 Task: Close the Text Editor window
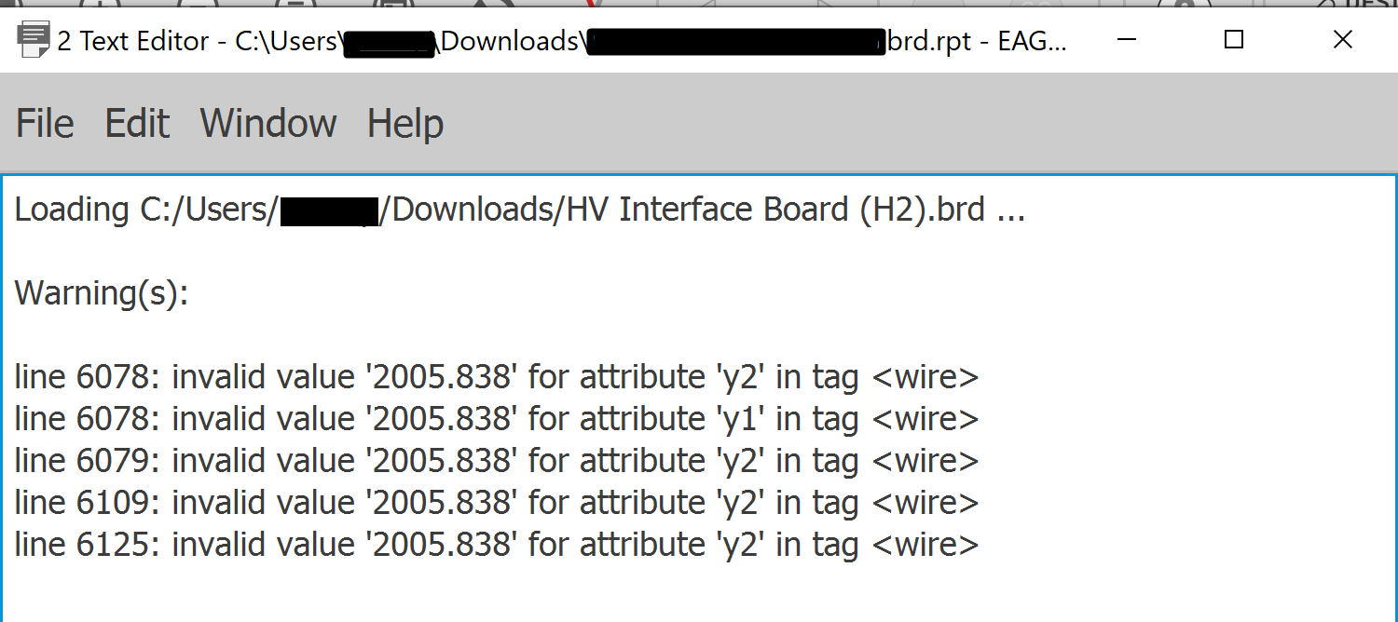[1342, 39]
